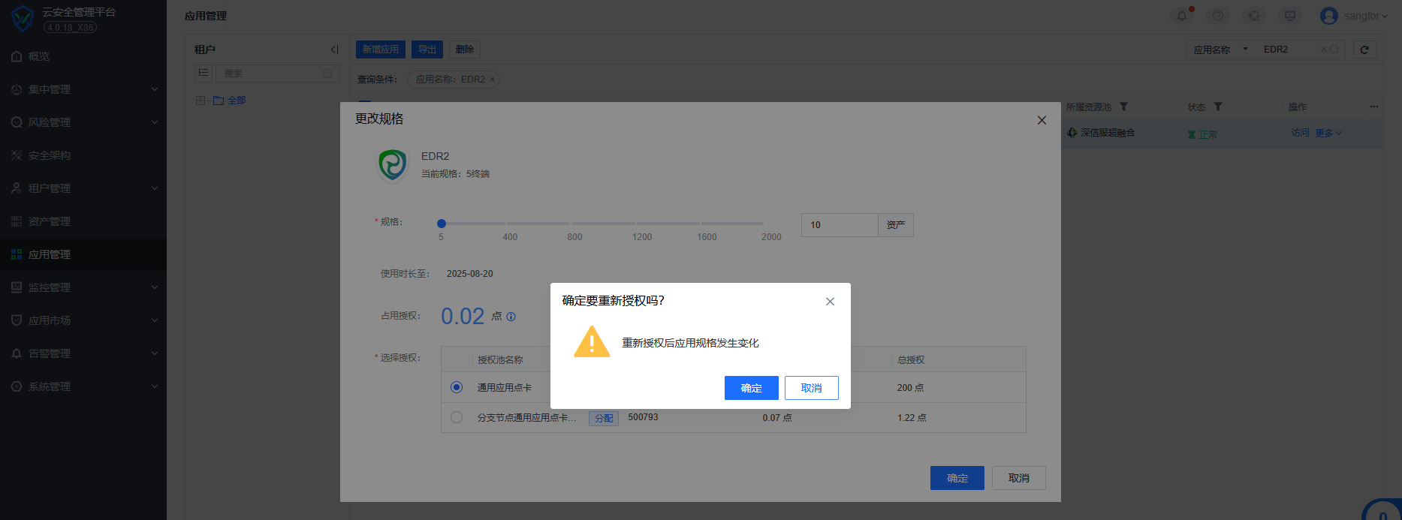The width and height of the screenshot is (1402, 520).
Task: Click the notification bell icon
Action: (1182, 16)
